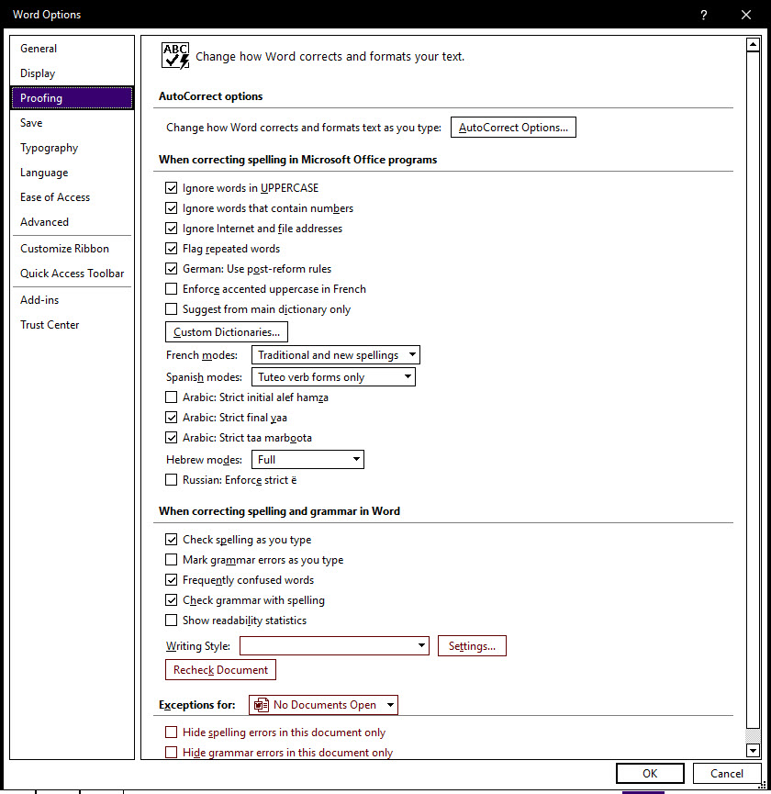This screenshot has width=771, height=794.
Task: Switch to the Advanced category
Action: (44, 222)
